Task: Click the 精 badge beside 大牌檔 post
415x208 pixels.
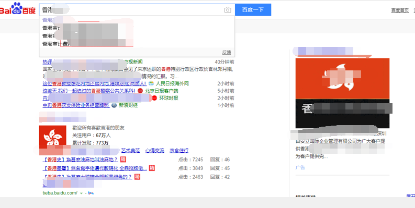Action: click(137, 177)
